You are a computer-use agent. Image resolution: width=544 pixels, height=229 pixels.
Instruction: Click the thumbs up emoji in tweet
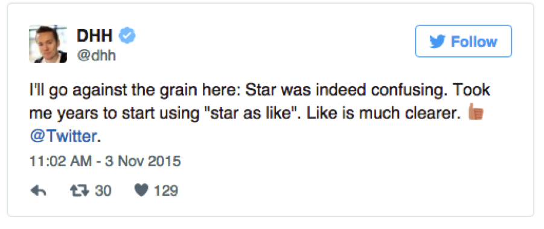(x=476, y=112)
